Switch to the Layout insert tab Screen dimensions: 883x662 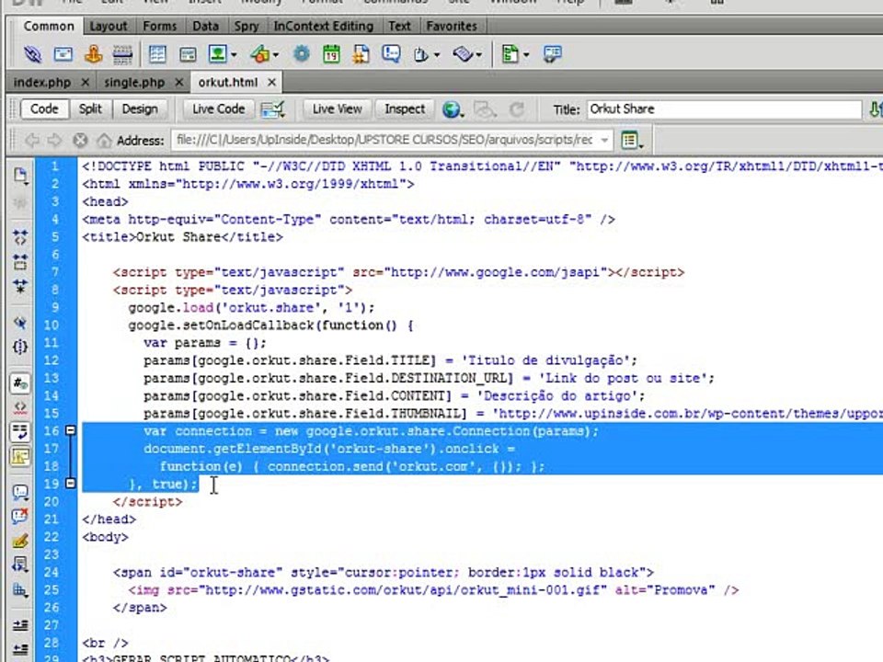(x=109, y=27)
